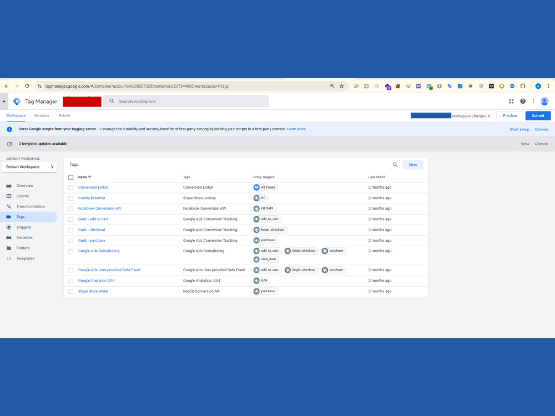Open the Chrome three-dot menu
The height and width of the screenshot is (416, 555).
pyautogui.click(x=549, y=86)
